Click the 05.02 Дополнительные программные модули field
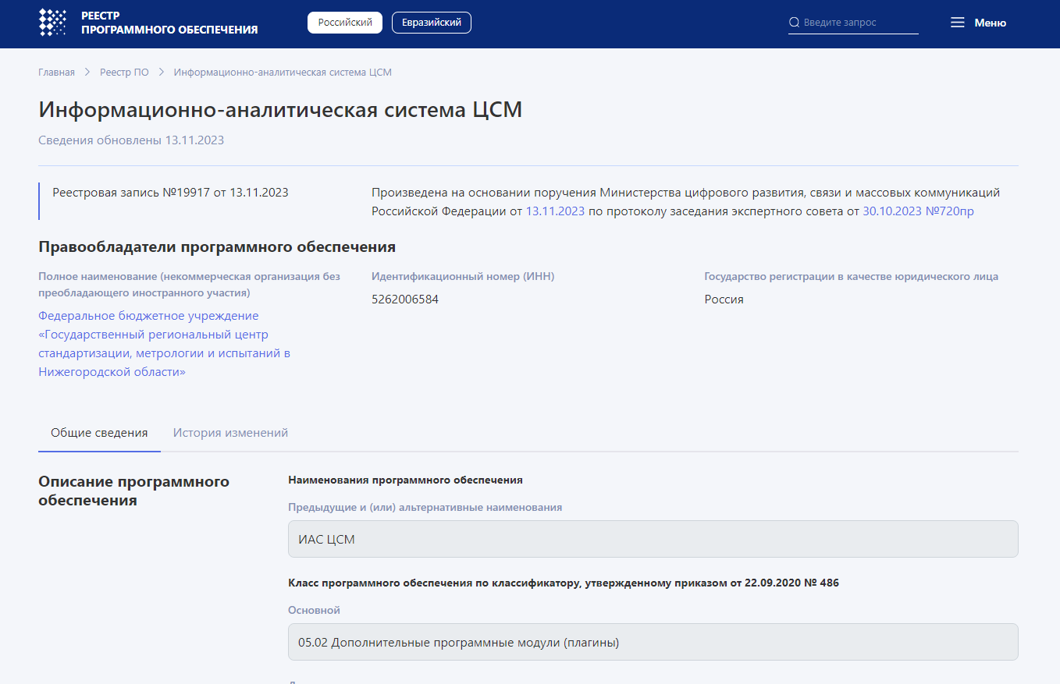The width and height of the screenshot is (1060, 684). click(x=653, y=642)
